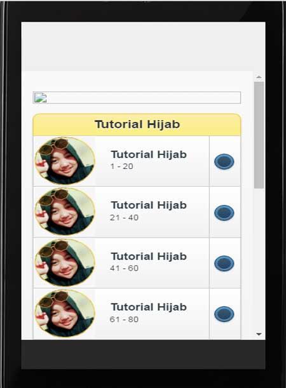Click blue circle icon for Tutorial Hijab 21 - 40
The width and height of the screenshot is (286, 388).
pos(224,213)
